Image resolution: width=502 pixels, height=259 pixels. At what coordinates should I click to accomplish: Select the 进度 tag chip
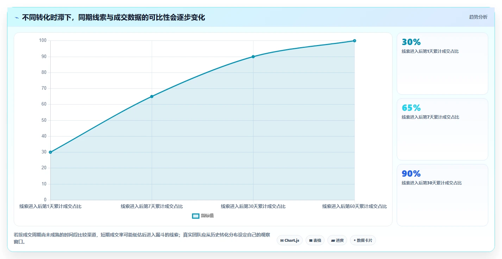pyautogui.click(x=337, y=240)
